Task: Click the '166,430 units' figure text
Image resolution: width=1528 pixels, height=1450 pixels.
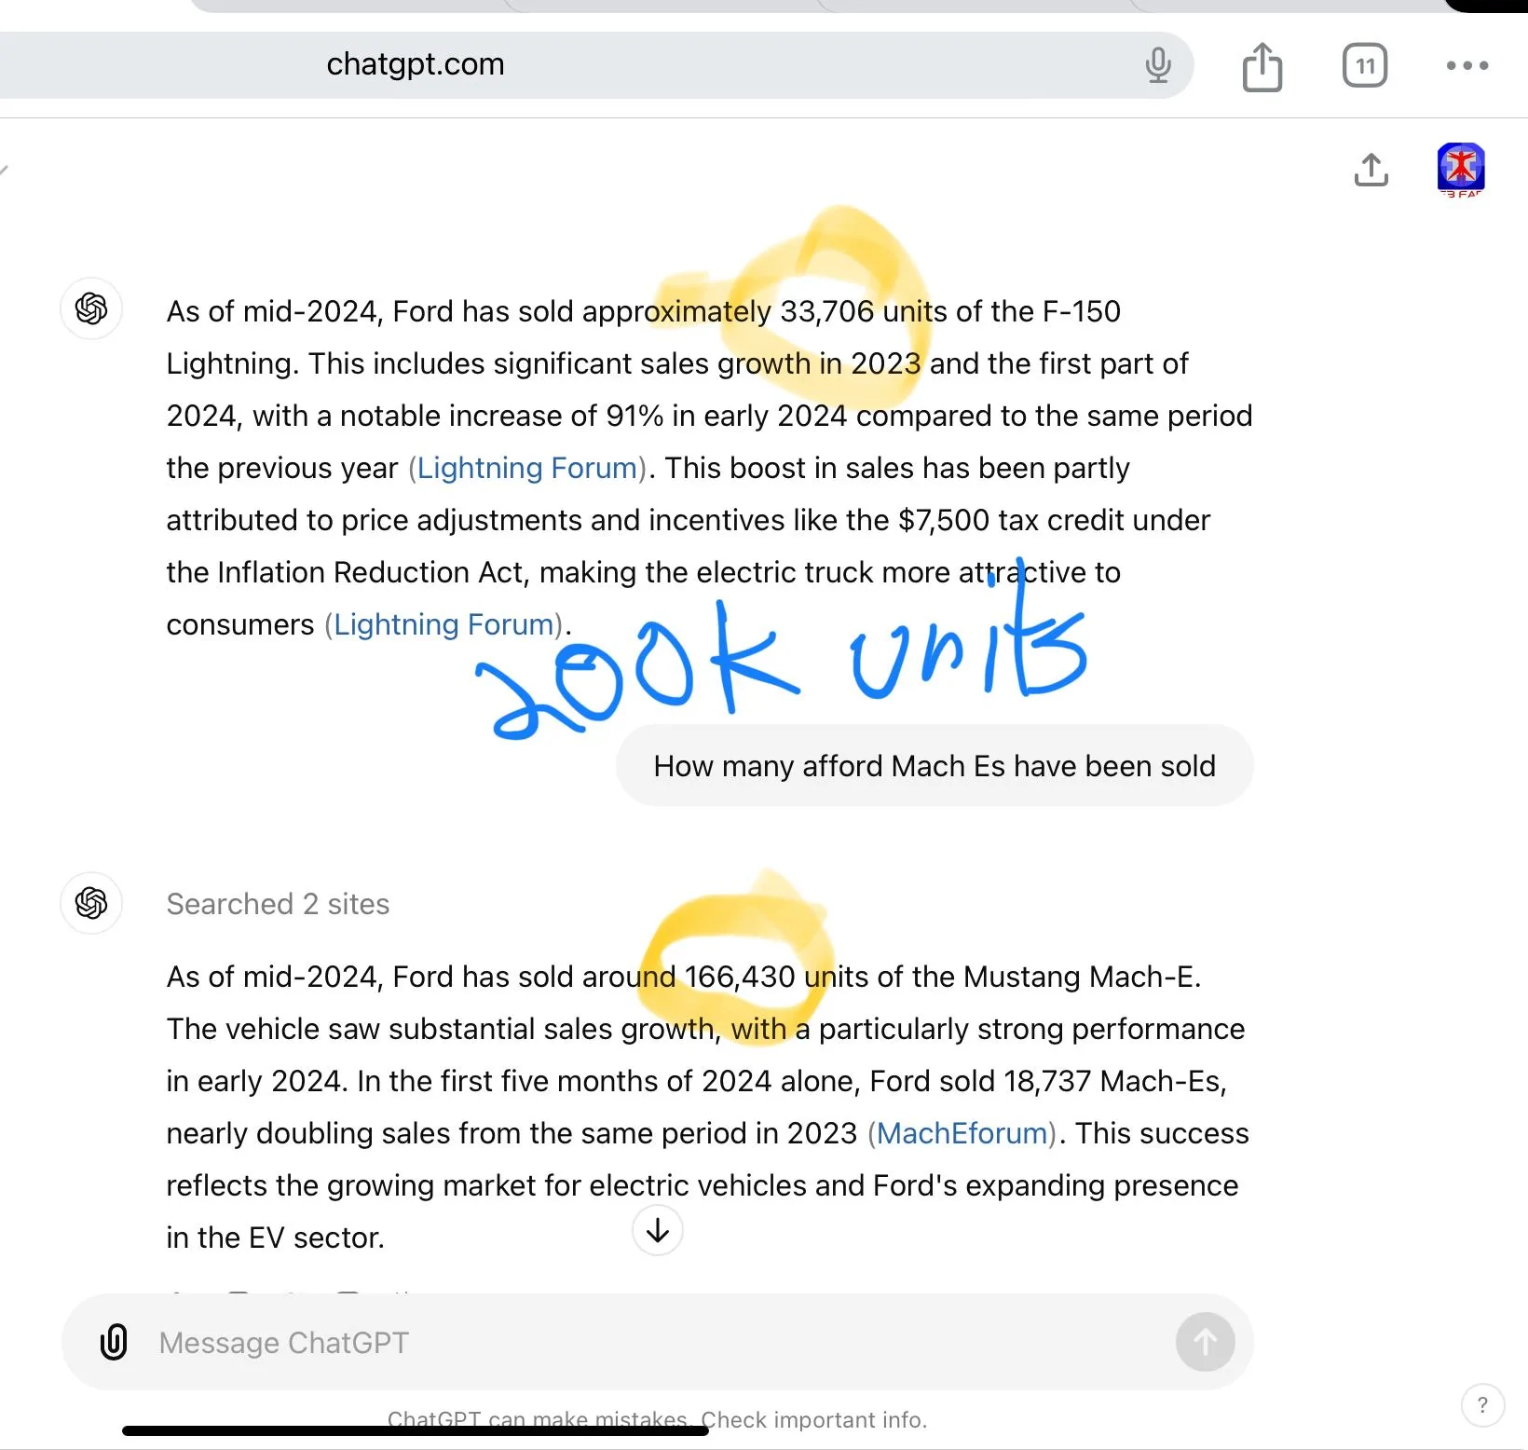Action: pyautogui.click(x=776, y=977)
